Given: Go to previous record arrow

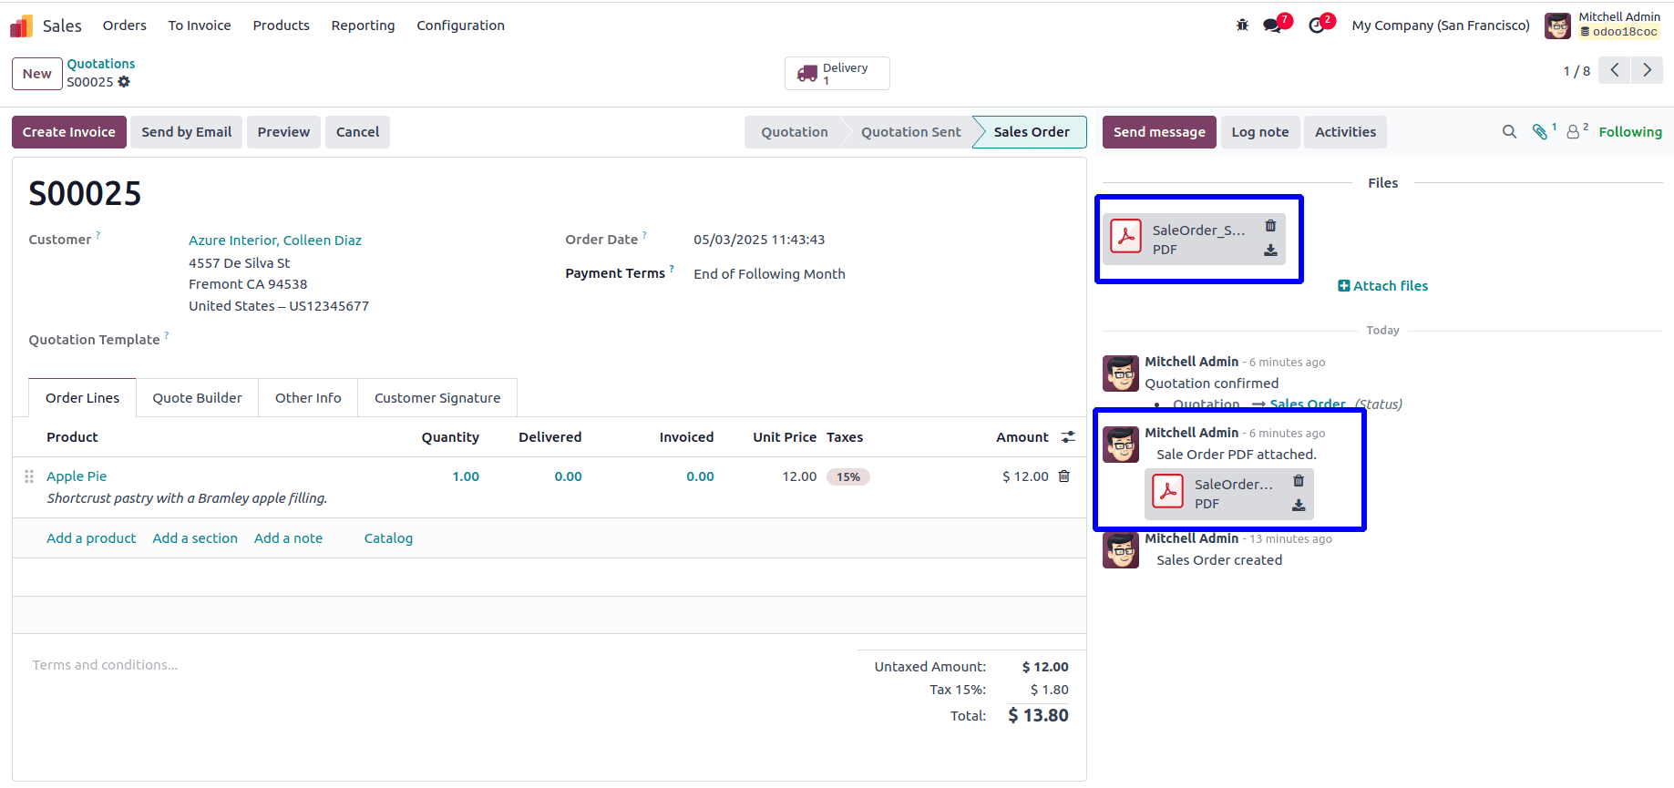Looking at the screenshot, I should [1614, 70].
